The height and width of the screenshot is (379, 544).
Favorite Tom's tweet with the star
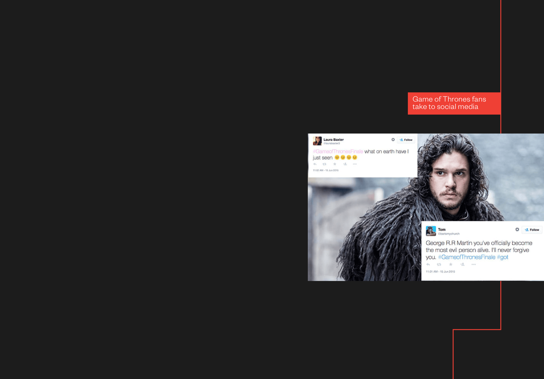[450, 264]
